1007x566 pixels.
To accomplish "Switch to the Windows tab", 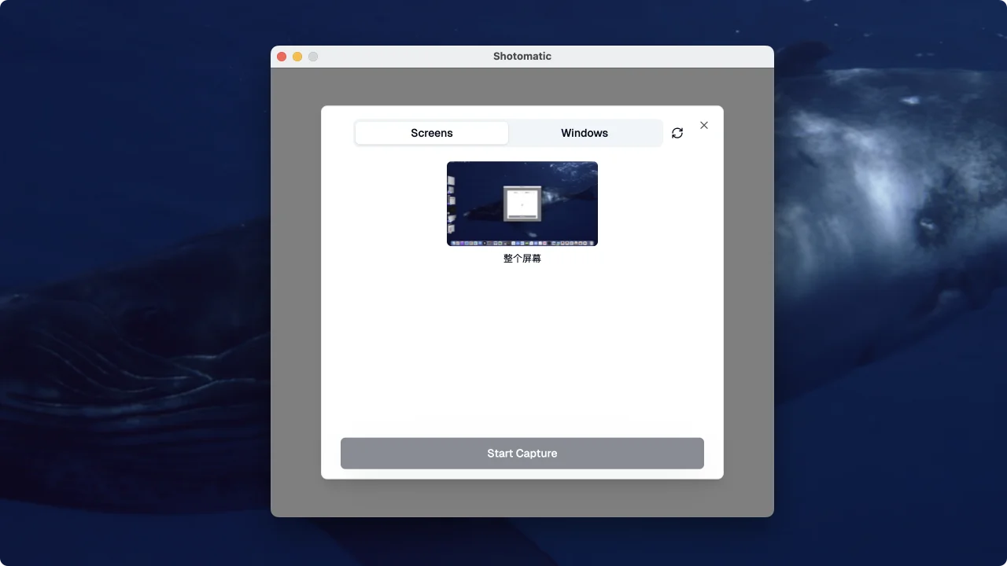I will pos(585,133).
